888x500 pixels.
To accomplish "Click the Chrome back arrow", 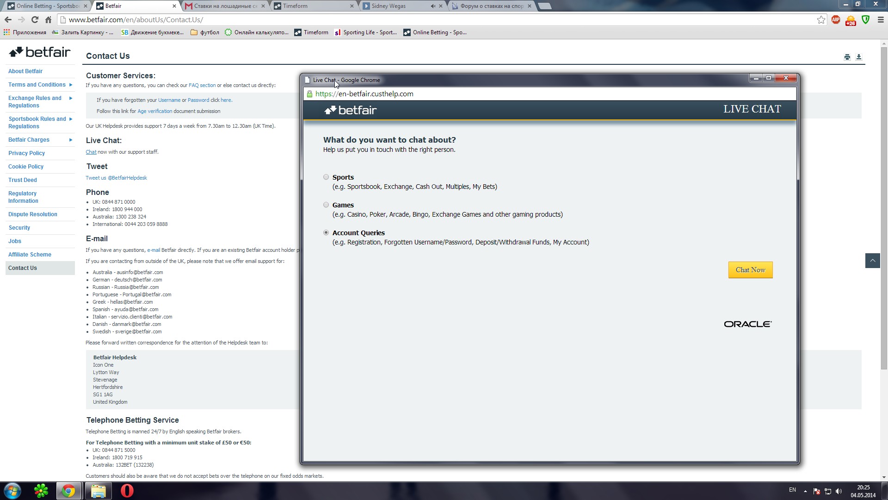I will click(8, 19).
